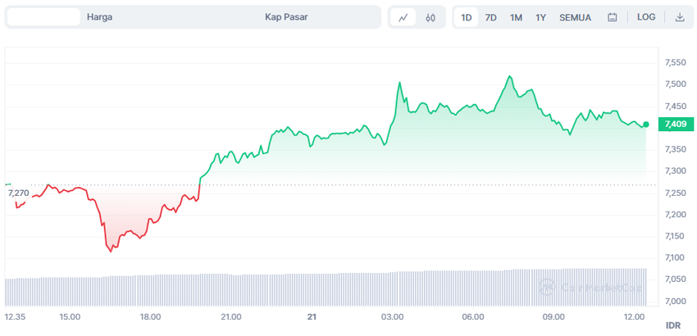Download the chart data
697x336 pixels.
[x=680, y=17]
